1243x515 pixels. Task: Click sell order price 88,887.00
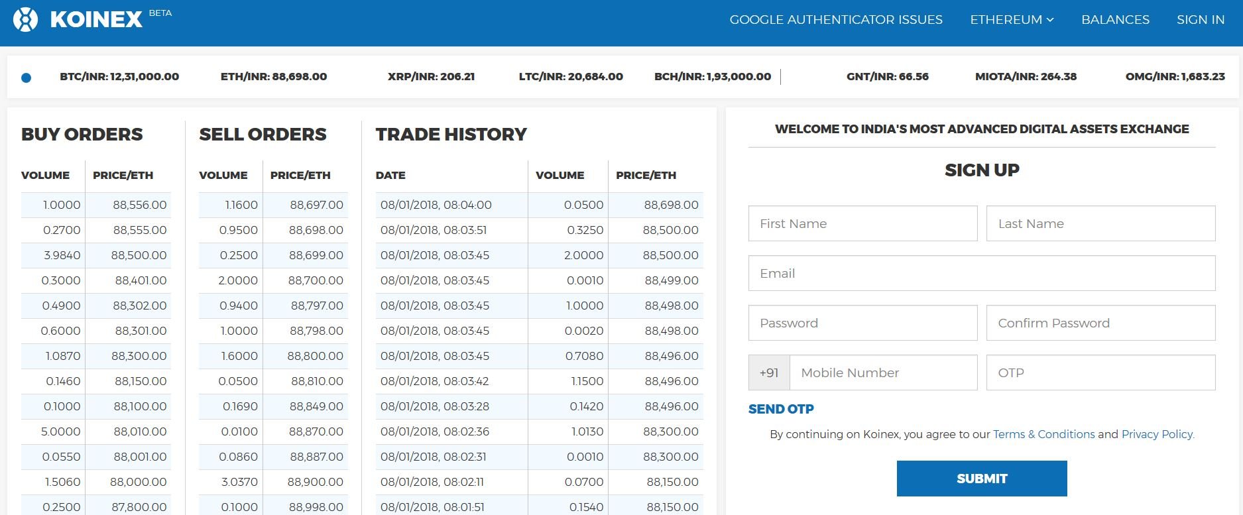point(316,457)
